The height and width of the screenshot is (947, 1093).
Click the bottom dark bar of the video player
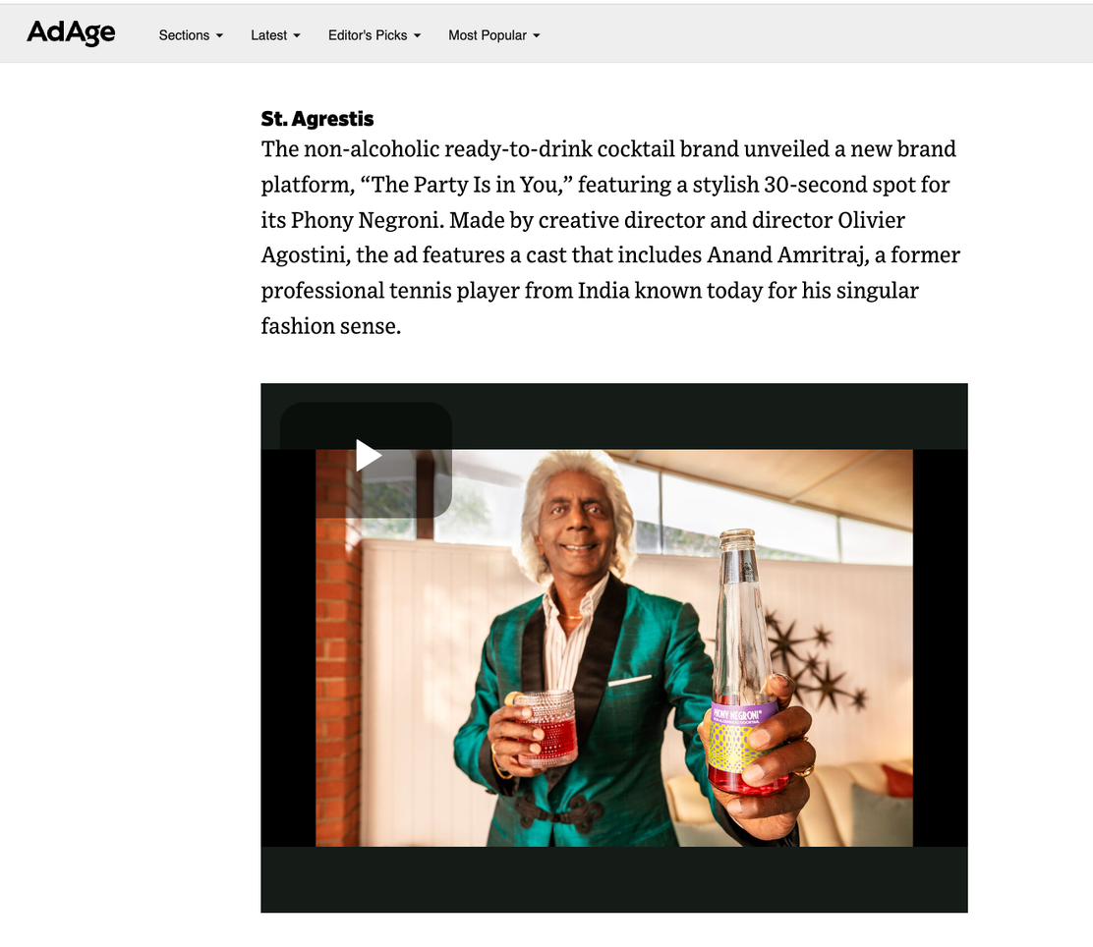[614, 879]
